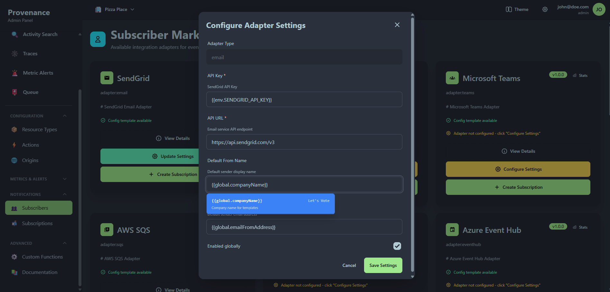
Task: Open the Queue section icon
Action: tap(14, 92)
